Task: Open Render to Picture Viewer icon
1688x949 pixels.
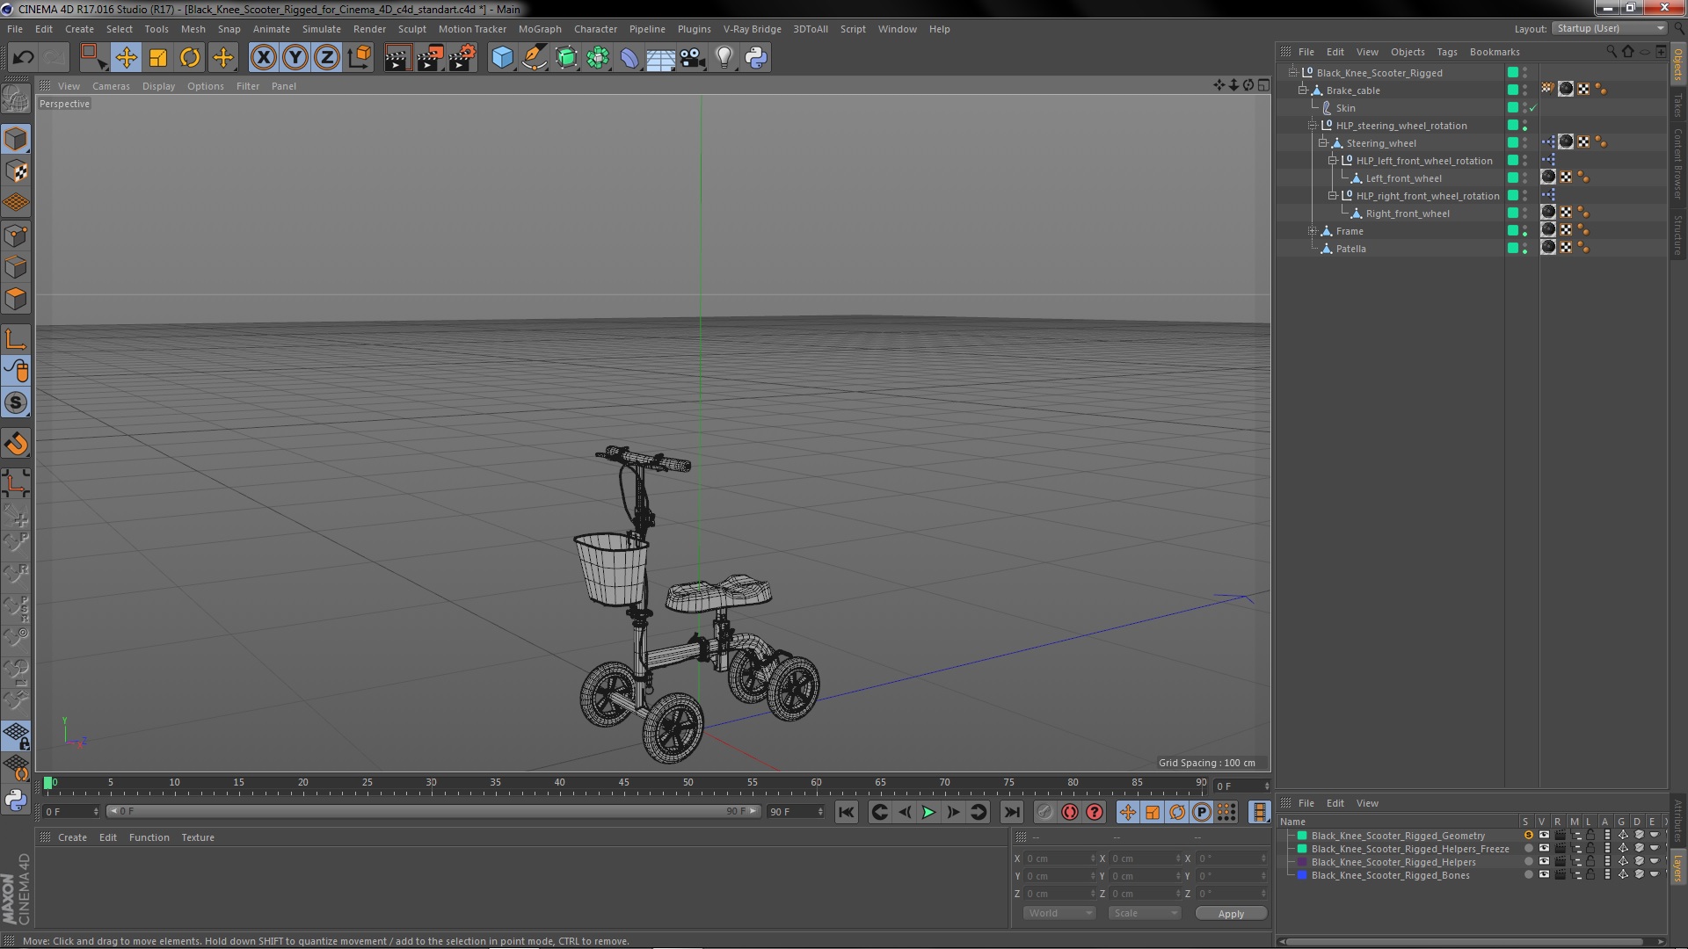Action: [x=430, y=58]
